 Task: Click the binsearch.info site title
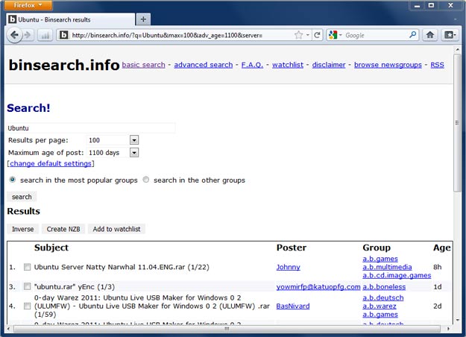(64, 65)
